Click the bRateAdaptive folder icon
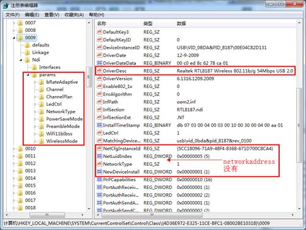Viewport: 306px width, 230px height. coord(42,82)
